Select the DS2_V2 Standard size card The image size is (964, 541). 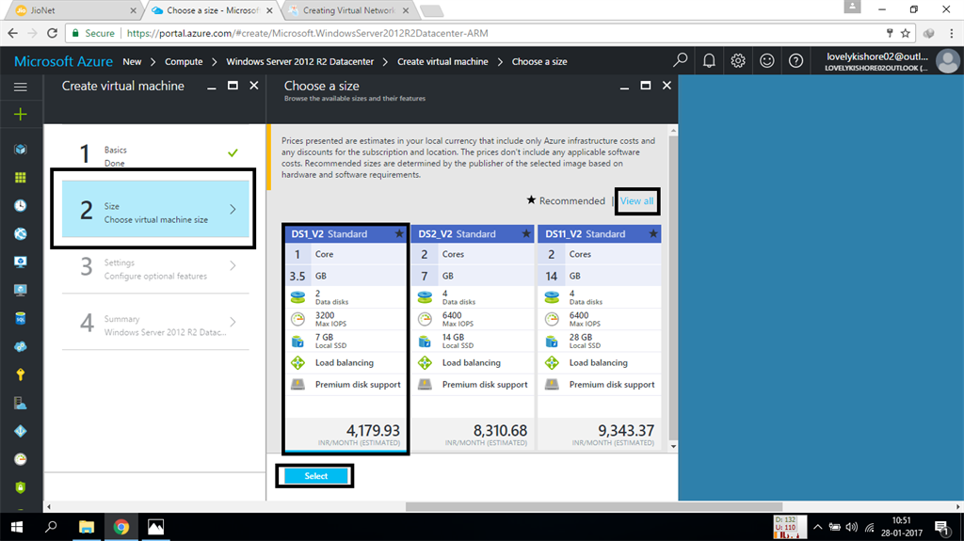[473, 338]
